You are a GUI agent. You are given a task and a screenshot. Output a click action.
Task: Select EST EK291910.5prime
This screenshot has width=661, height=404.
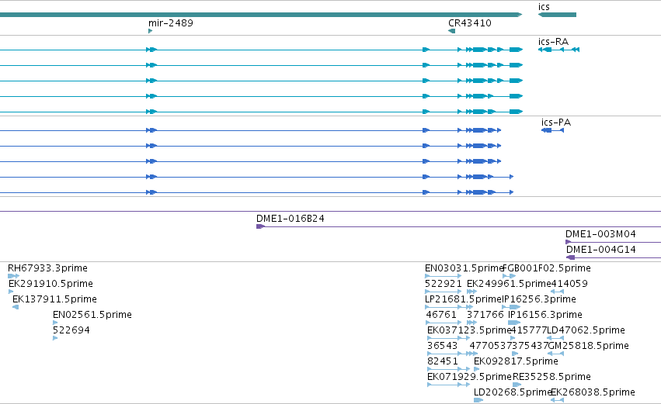[x=50, y=284]
